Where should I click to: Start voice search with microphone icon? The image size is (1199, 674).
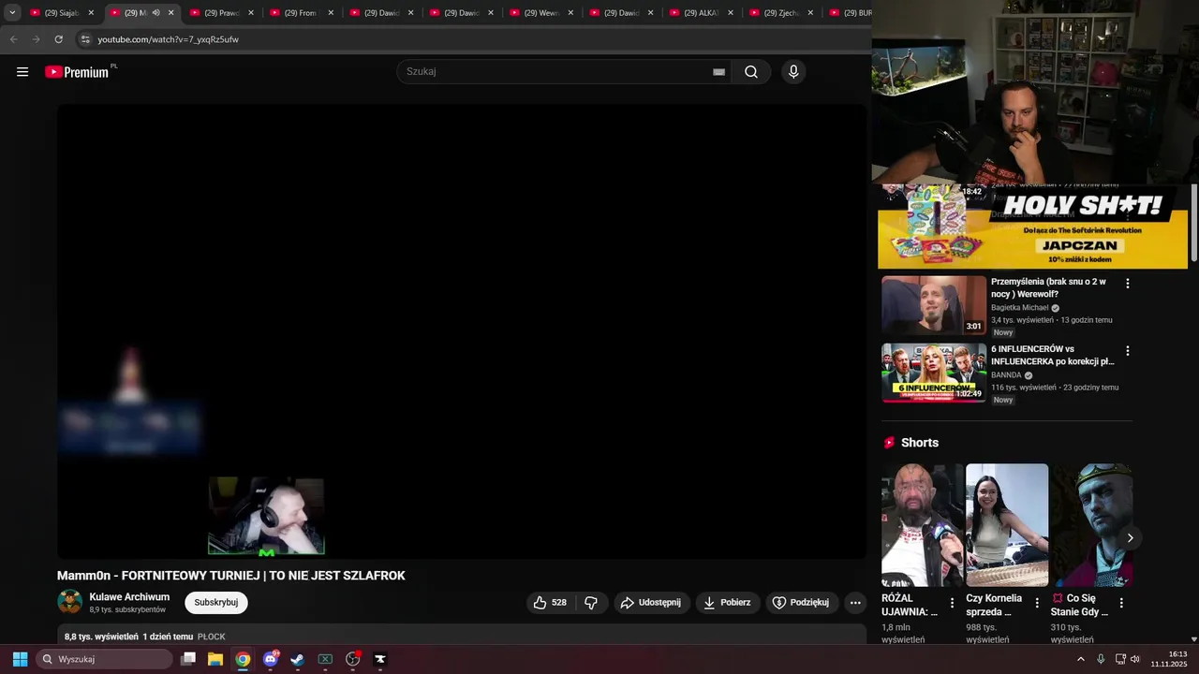[x=793, y=72]
